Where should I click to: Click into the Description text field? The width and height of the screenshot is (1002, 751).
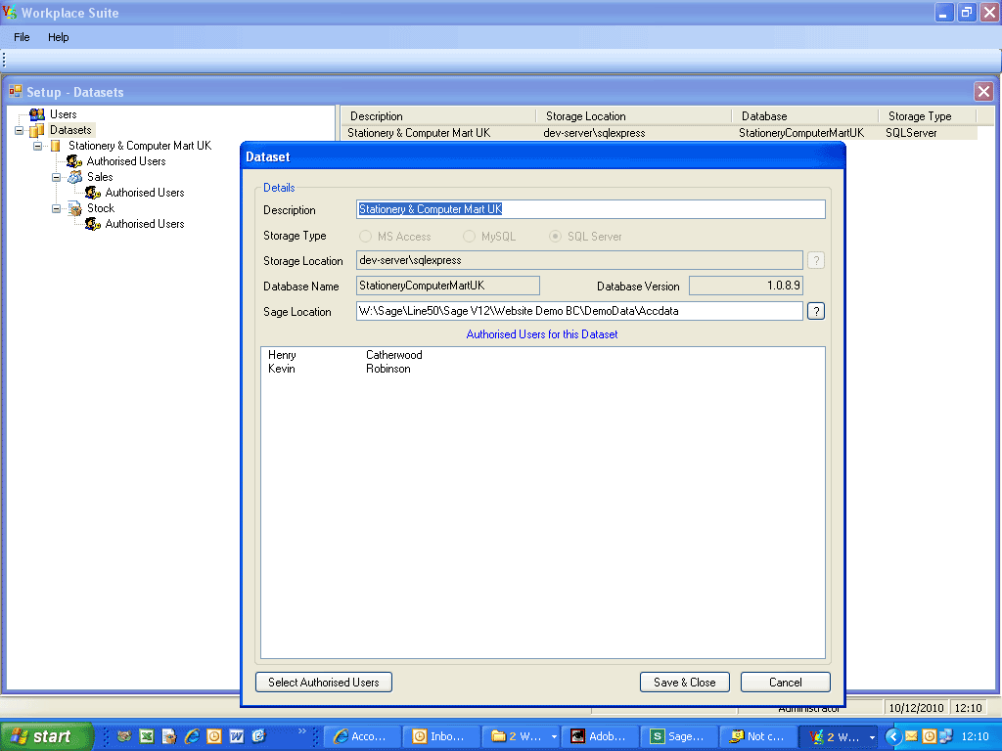(590, 209)
